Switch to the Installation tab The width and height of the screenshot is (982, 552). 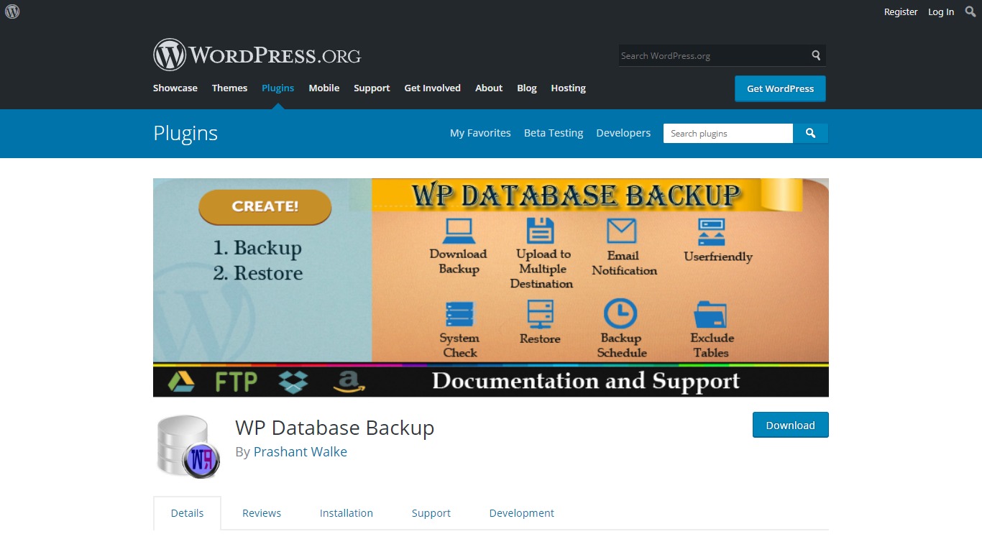pos(347,513)
